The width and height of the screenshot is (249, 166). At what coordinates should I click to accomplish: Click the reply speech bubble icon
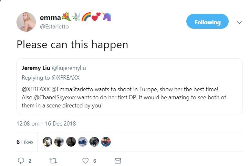[21, 160]
